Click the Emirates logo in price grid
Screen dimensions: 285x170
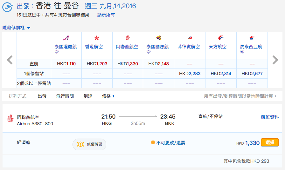128,38
